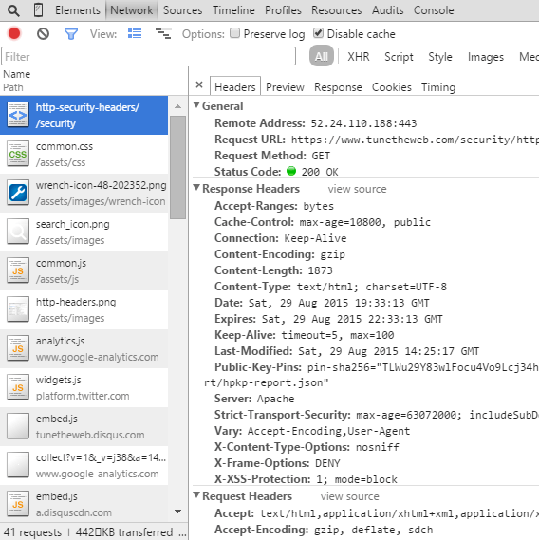Stop recording with the red record button
This screenshot has height=540, width=539.
coord(14,34)
